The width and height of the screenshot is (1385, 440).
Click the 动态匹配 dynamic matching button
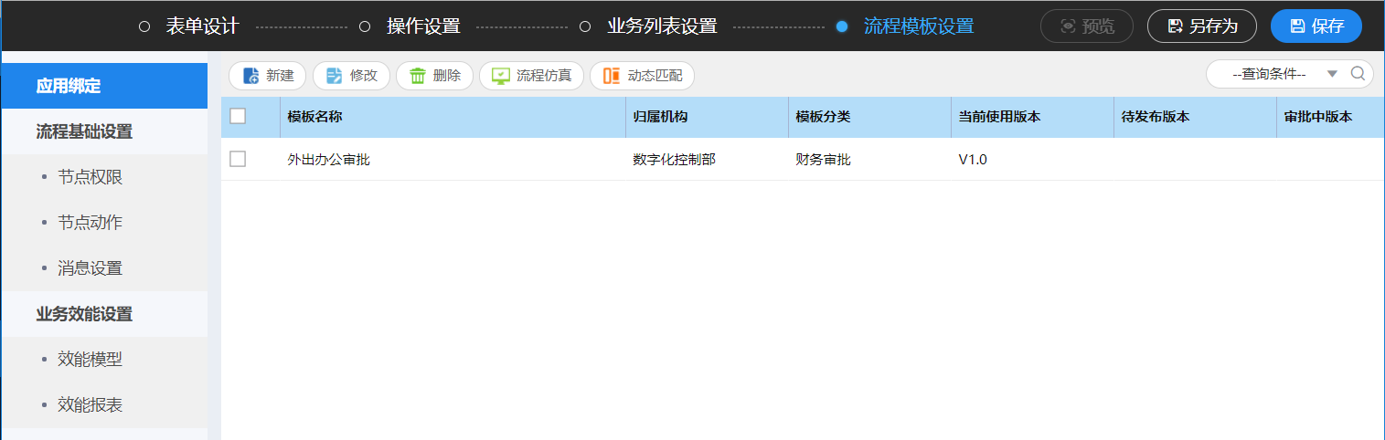tap(642, 76)
